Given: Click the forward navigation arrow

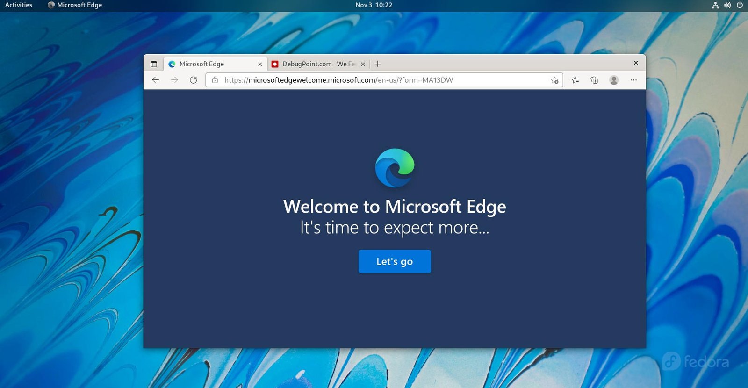Looking at the screenshot, I should click(174, 80).
